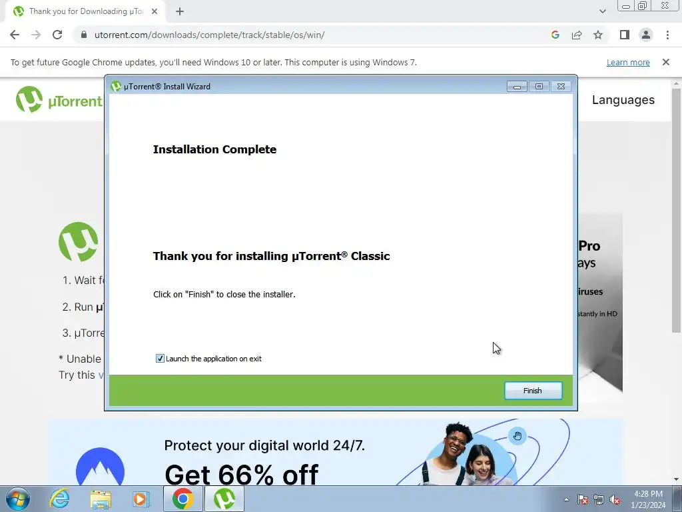Screen dimensions: 682x512
Task: Switch to Chrome in the taskbar
Action: point(183,499)
